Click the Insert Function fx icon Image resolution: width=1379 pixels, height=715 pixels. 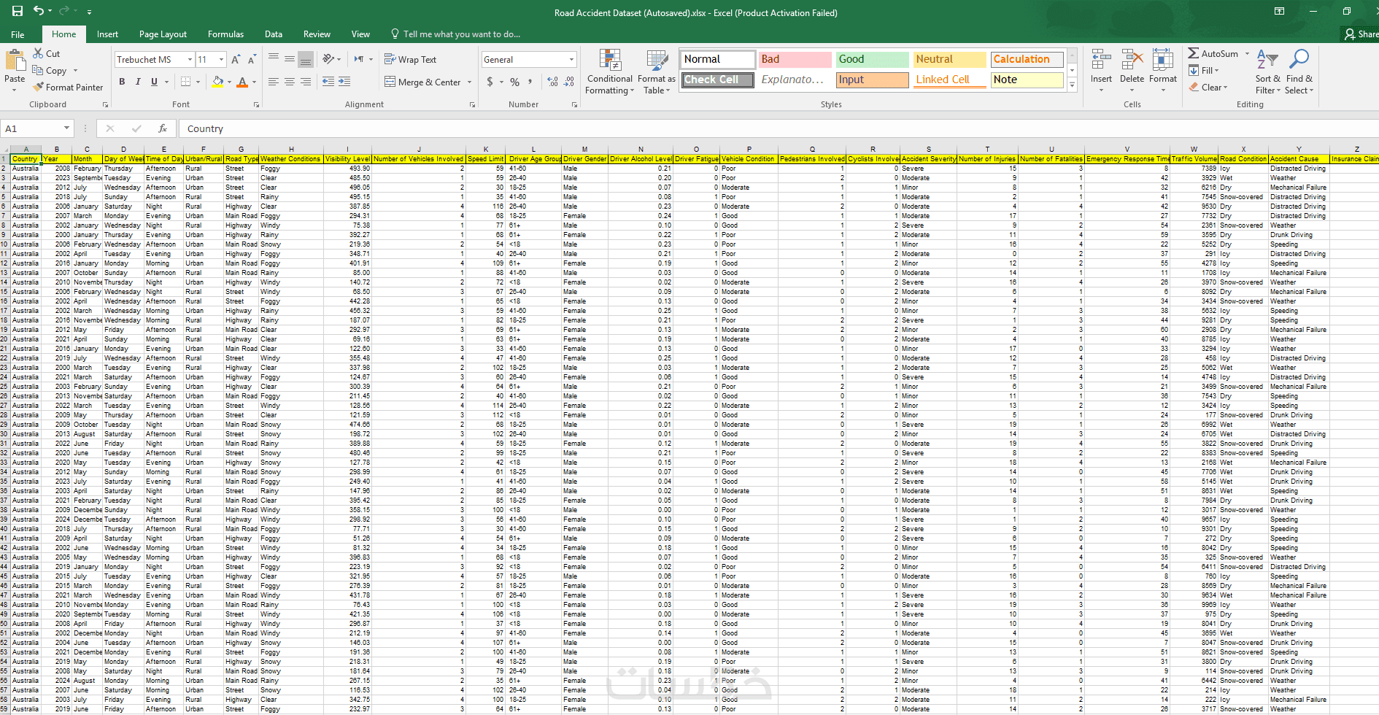coord(163,128)
